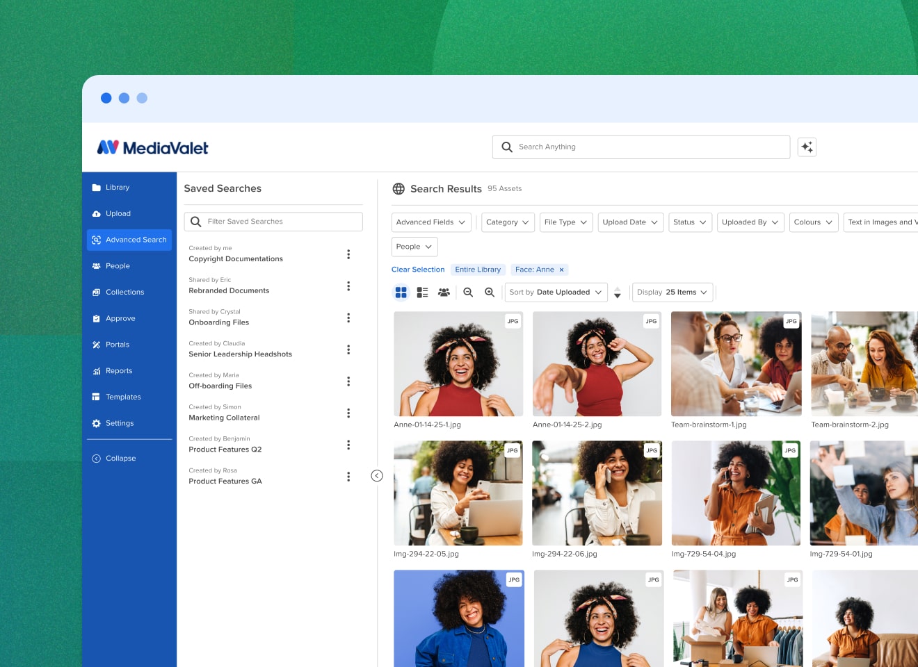Click magnifier icon in Search Anything bar
Viewport: 918px width, 667px height.
point(507,147)
